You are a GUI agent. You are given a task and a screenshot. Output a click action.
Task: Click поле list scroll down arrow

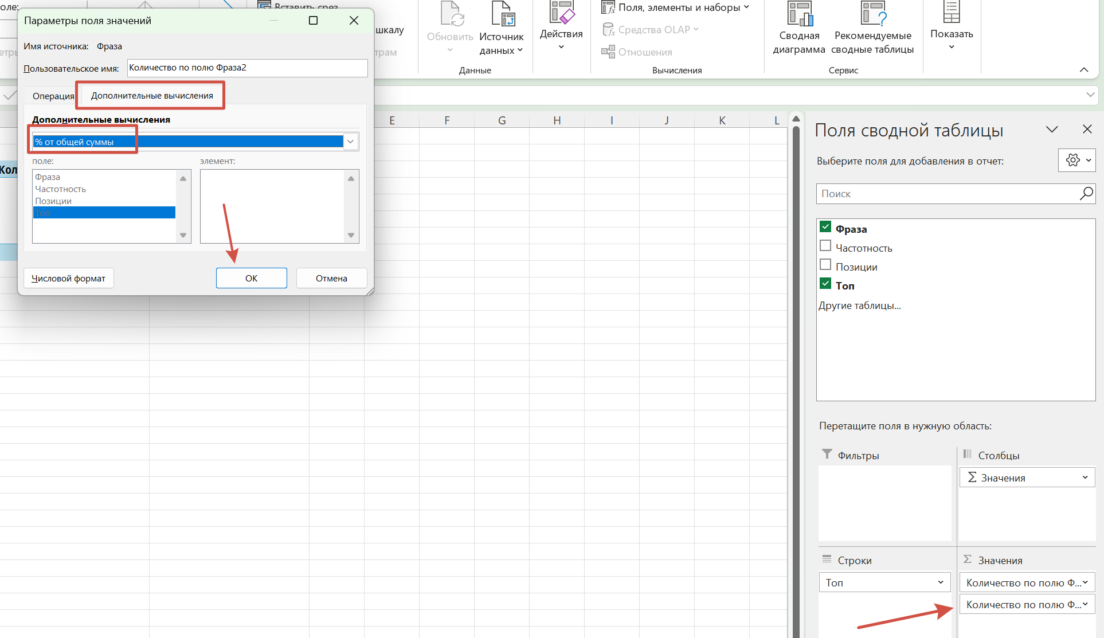(x=183, y=235)
